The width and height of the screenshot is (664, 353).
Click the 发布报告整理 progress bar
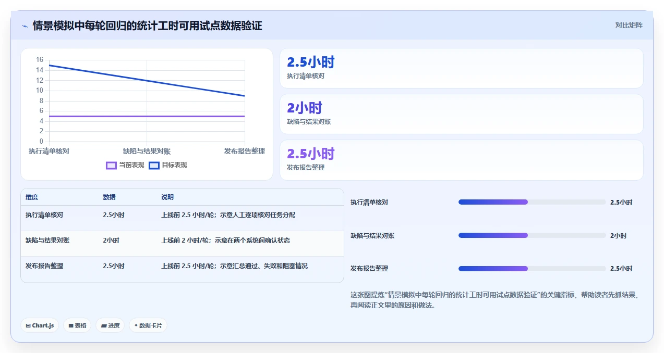tap(532, 269)
